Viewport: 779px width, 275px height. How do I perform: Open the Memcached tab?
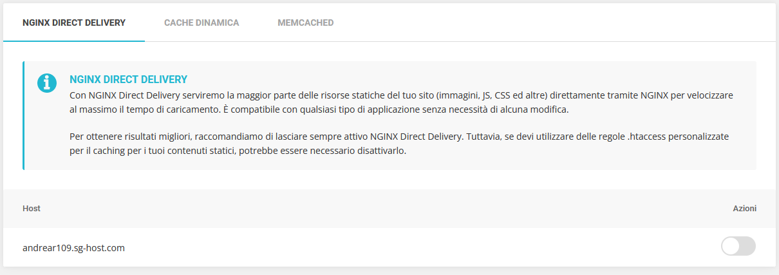click(x=305, y=23)
